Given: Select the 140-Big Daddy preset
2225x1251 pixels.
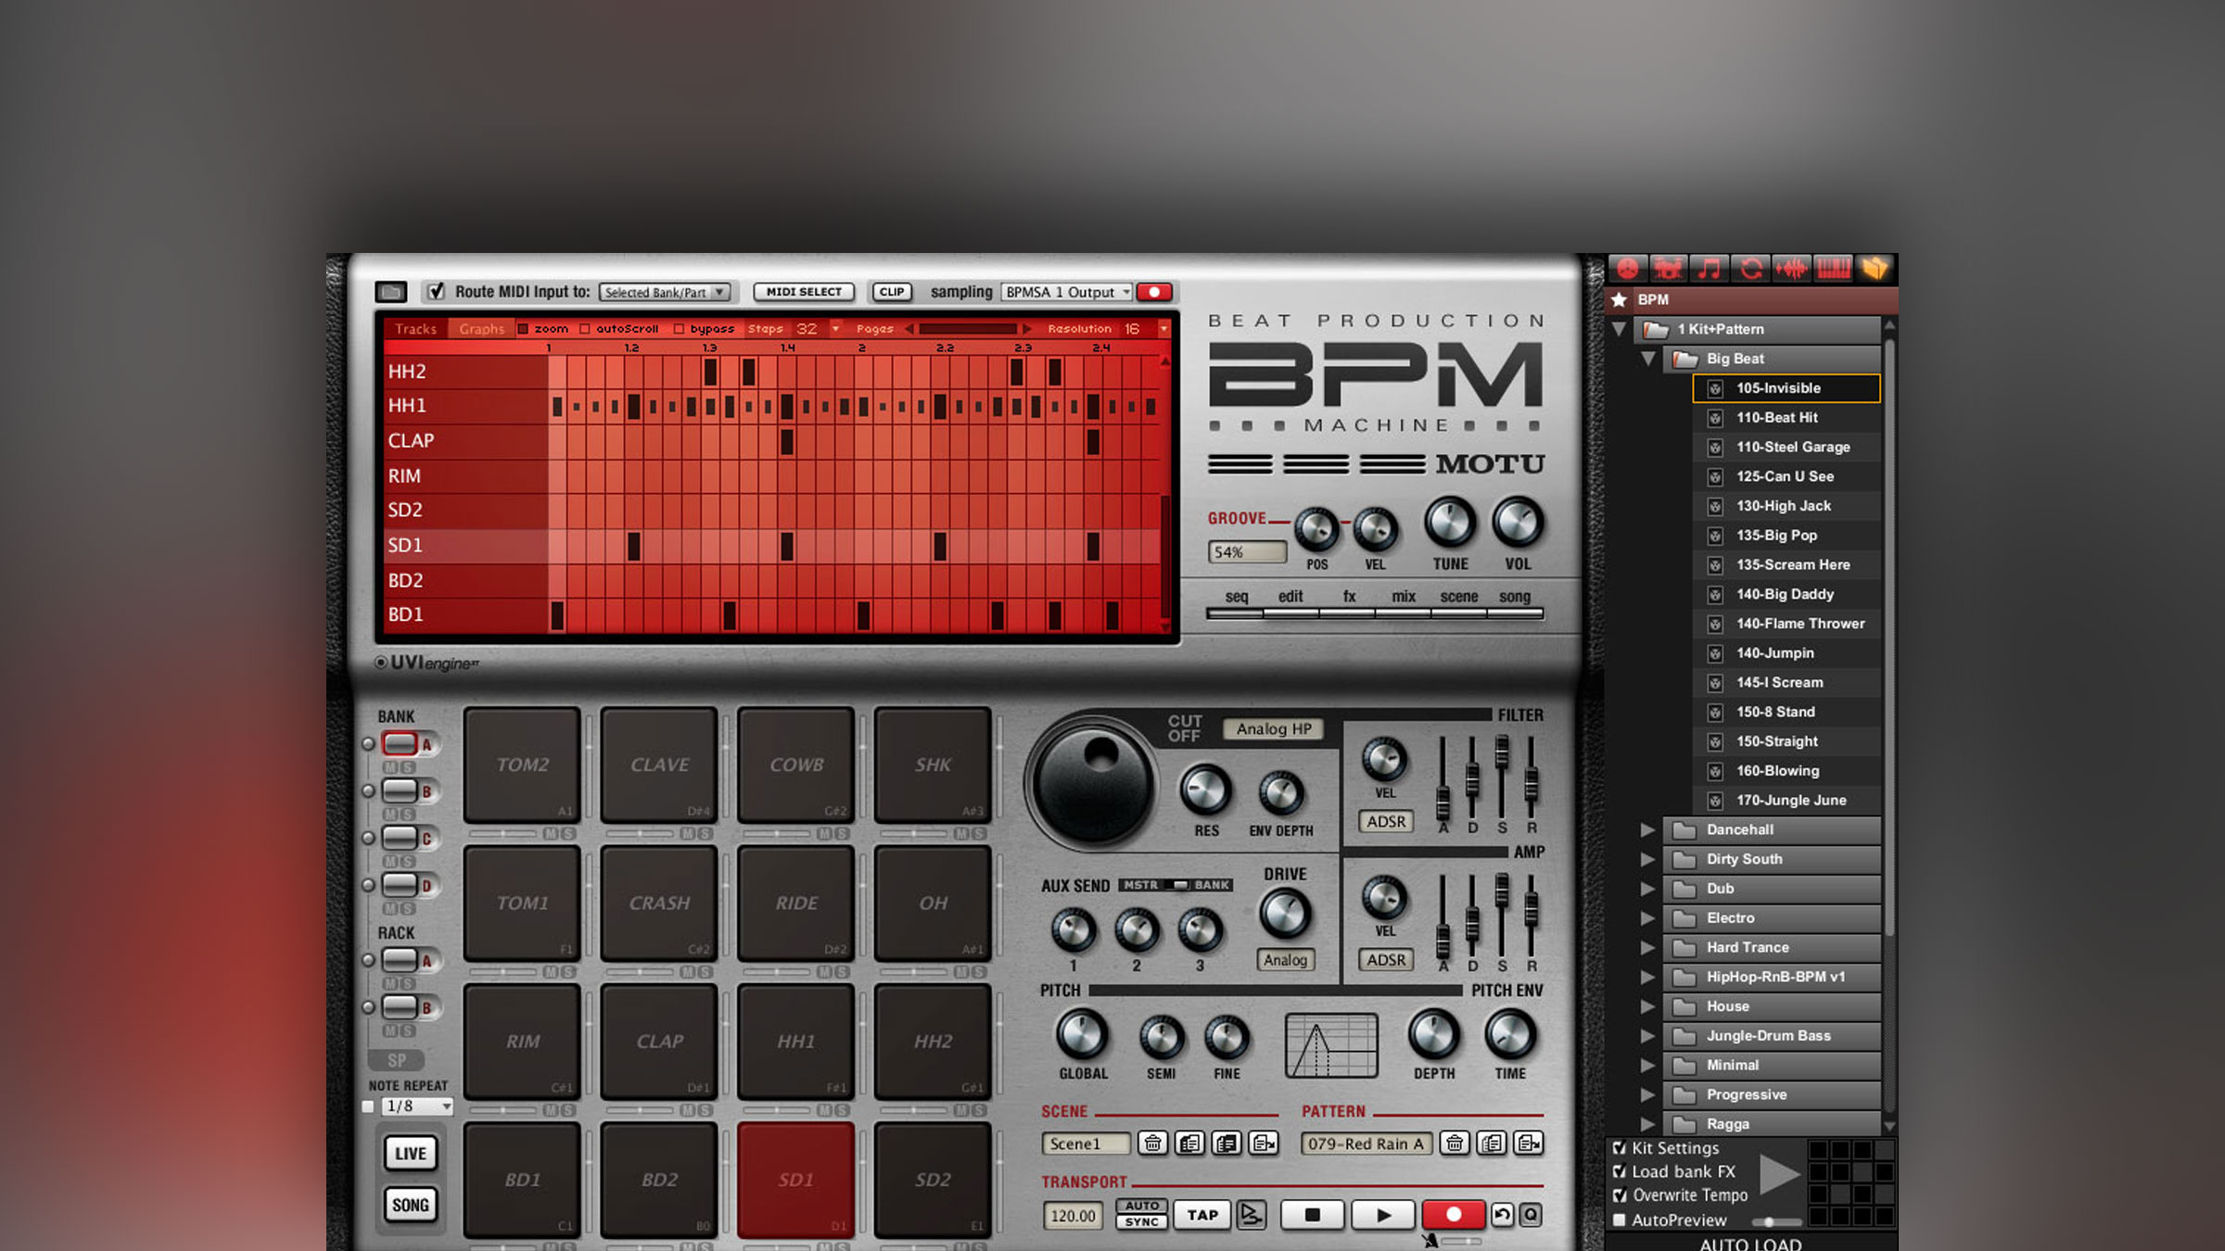Looking at the screenshot, I should 1786,594.
